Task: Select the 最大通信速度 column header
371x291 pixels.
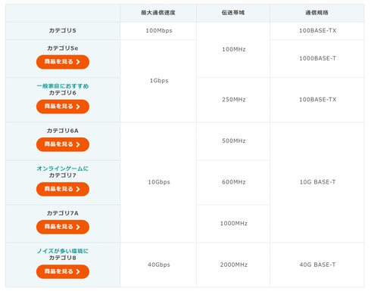Action: [158, 13]
